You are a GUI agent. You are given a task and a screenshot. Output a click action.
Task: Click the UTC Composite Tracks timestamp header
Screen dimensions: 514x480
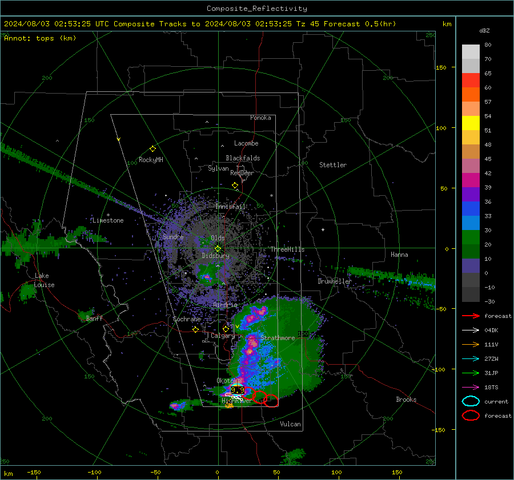(x=200, y=24)
